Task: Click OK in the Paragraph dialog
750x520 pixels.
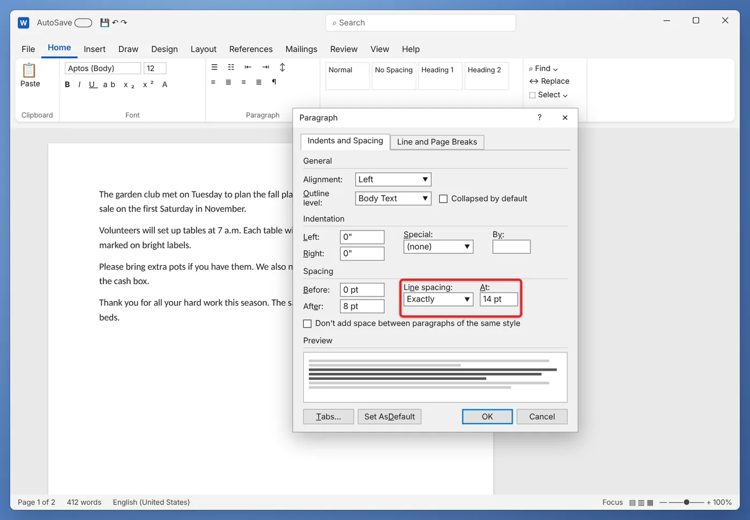Action: 487,417
